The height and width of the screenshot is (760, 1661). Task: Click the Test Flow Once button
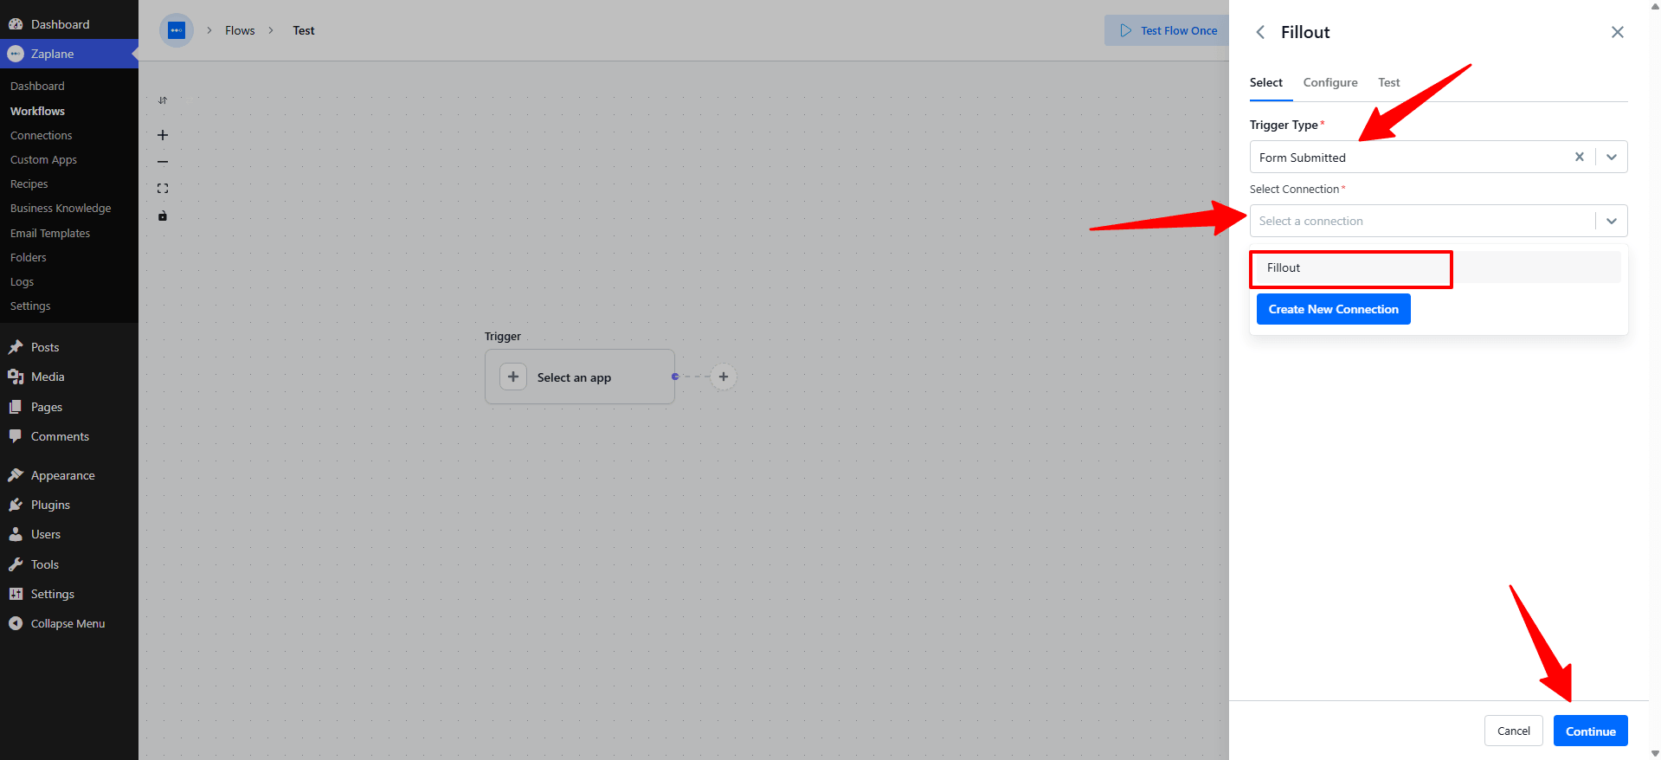pyautogui.click(x=1168, y=30)
